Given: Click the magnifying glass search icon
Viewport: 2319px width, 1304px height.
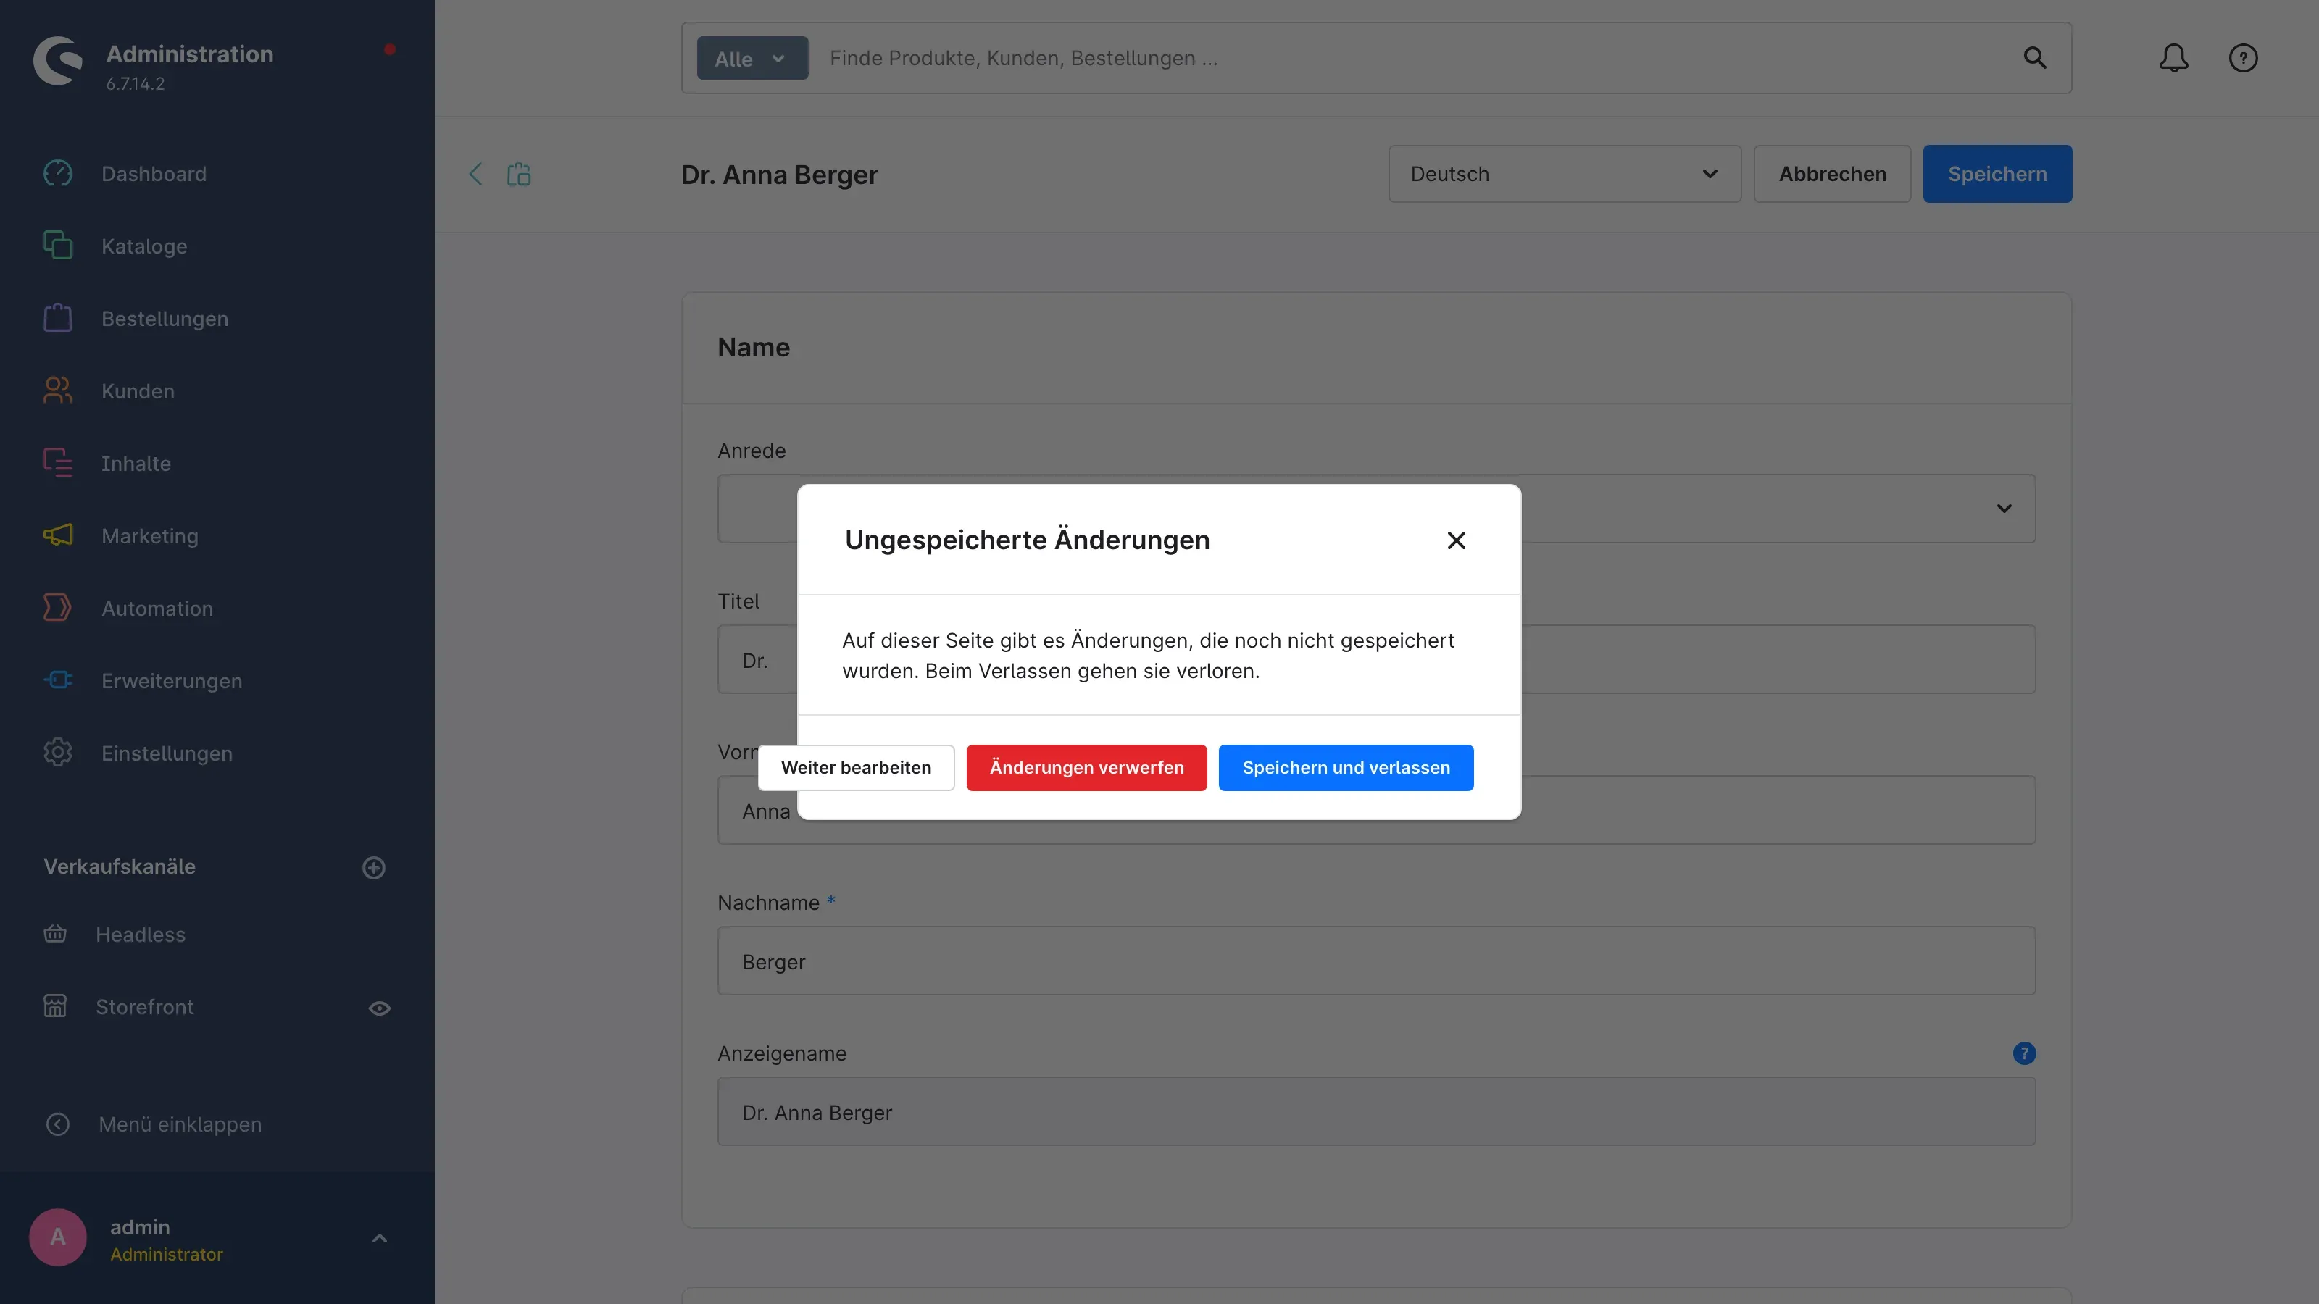Looking at the screenshot, I should 2034,59.
